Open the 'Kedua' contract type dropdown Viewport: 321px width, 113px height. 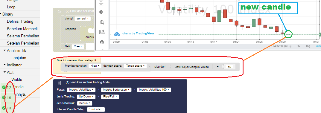[85, 103]
